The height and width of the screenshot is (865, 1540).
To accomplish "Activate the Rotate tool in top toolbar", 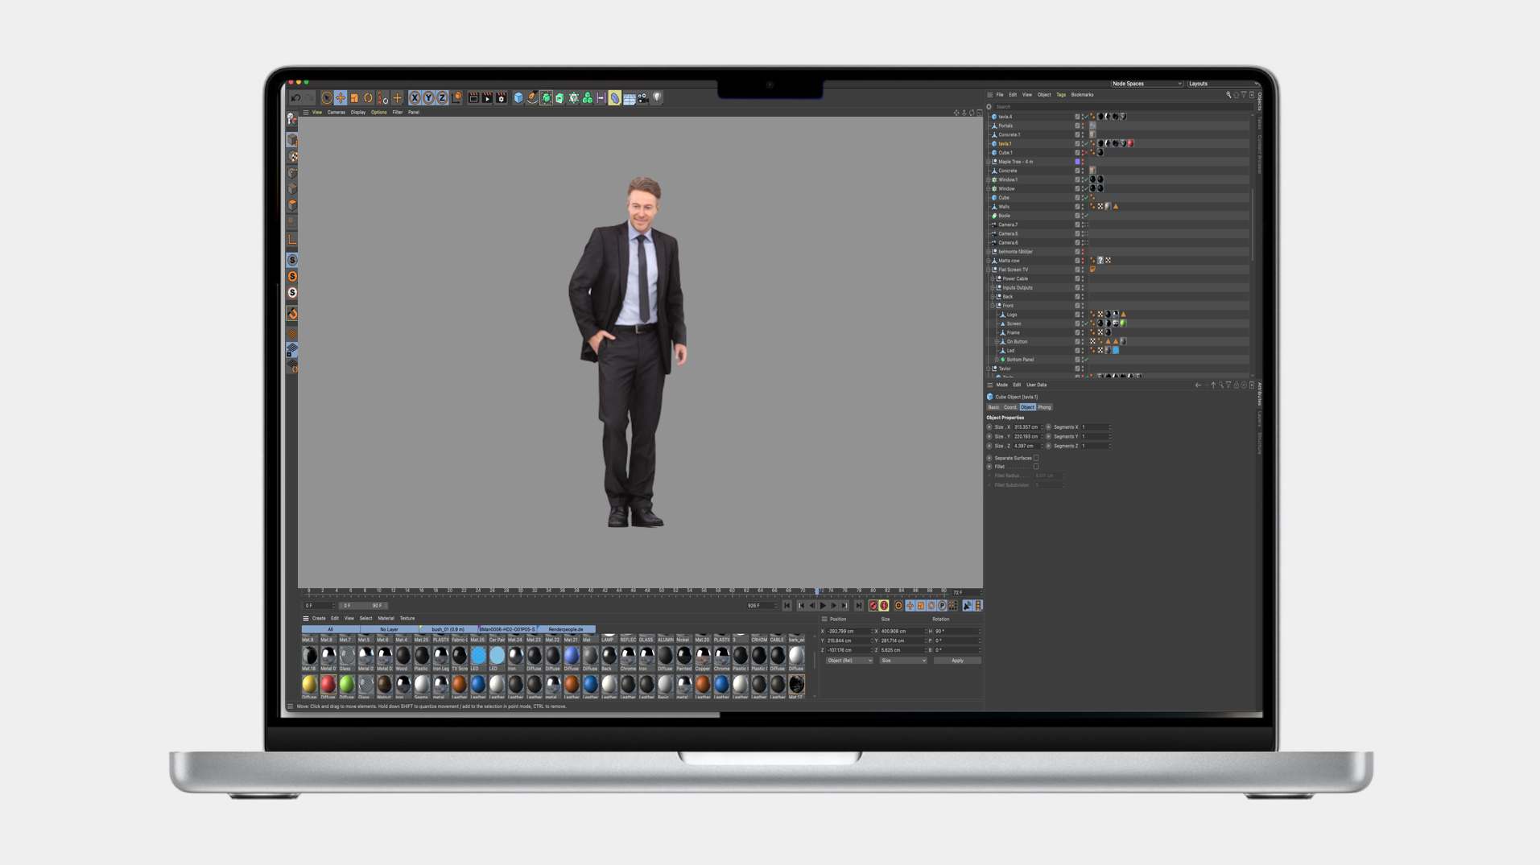I will (368, 98).
